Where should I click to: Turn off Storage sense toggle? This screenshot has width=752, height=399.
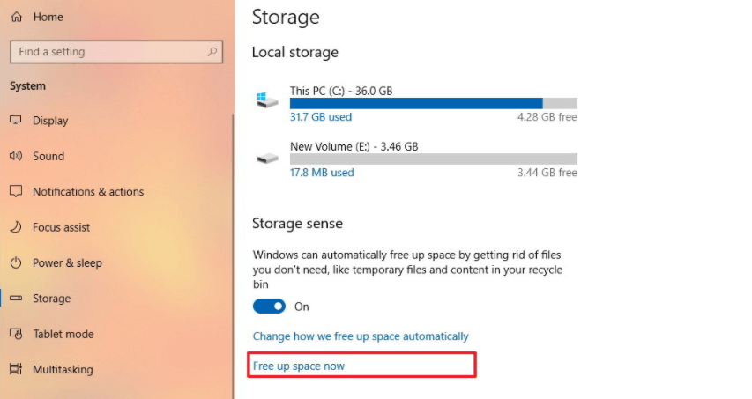point(269,307)
